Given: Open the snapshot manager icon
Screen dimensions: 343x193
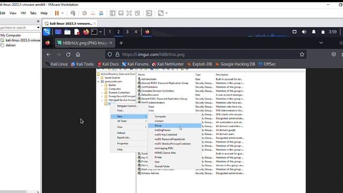Looking at the screenshot, I should [x=101, y=13].
